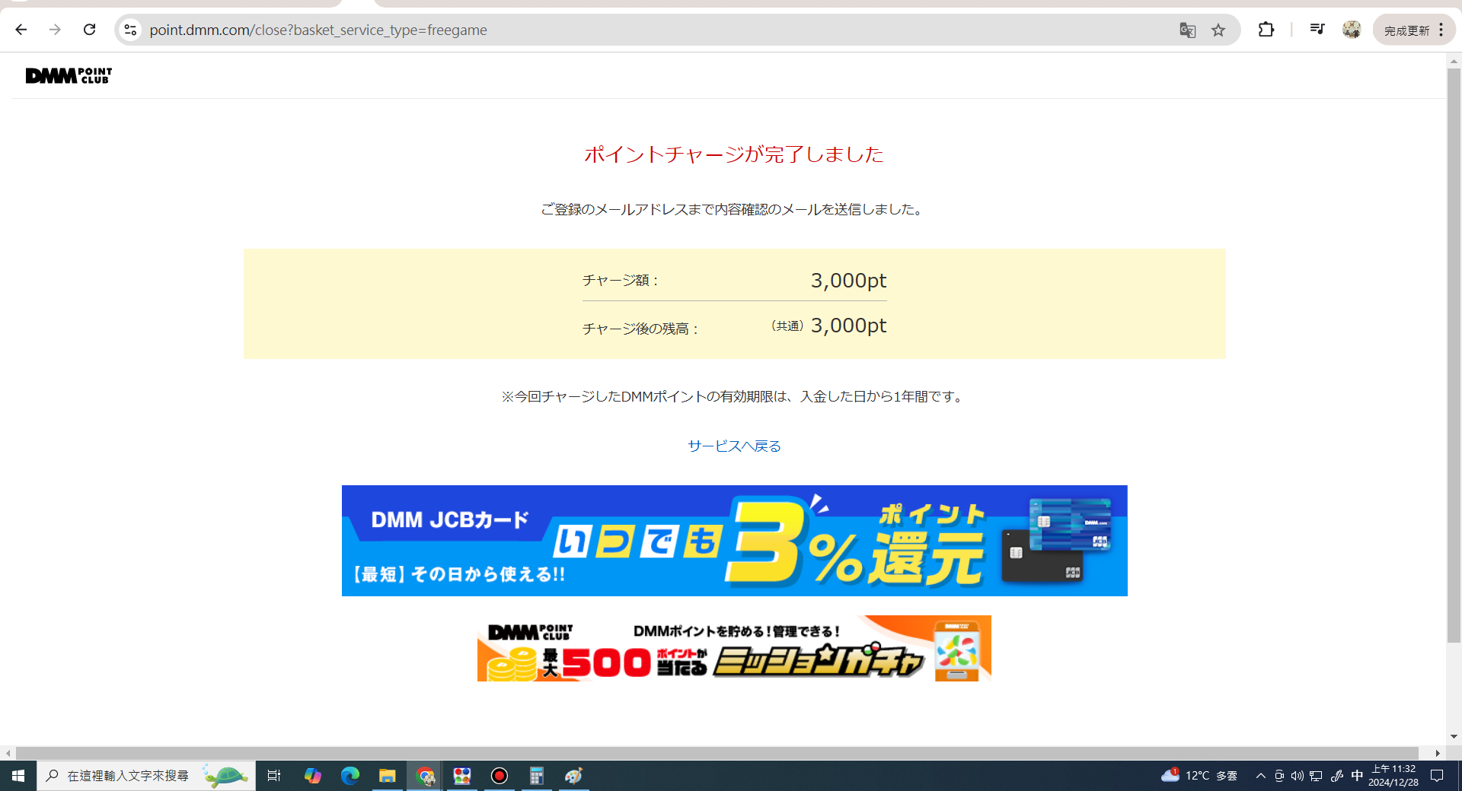This screenshot has height=791, width=1462.
Task: Open the Windows Start menu
Action: point(18,776)
